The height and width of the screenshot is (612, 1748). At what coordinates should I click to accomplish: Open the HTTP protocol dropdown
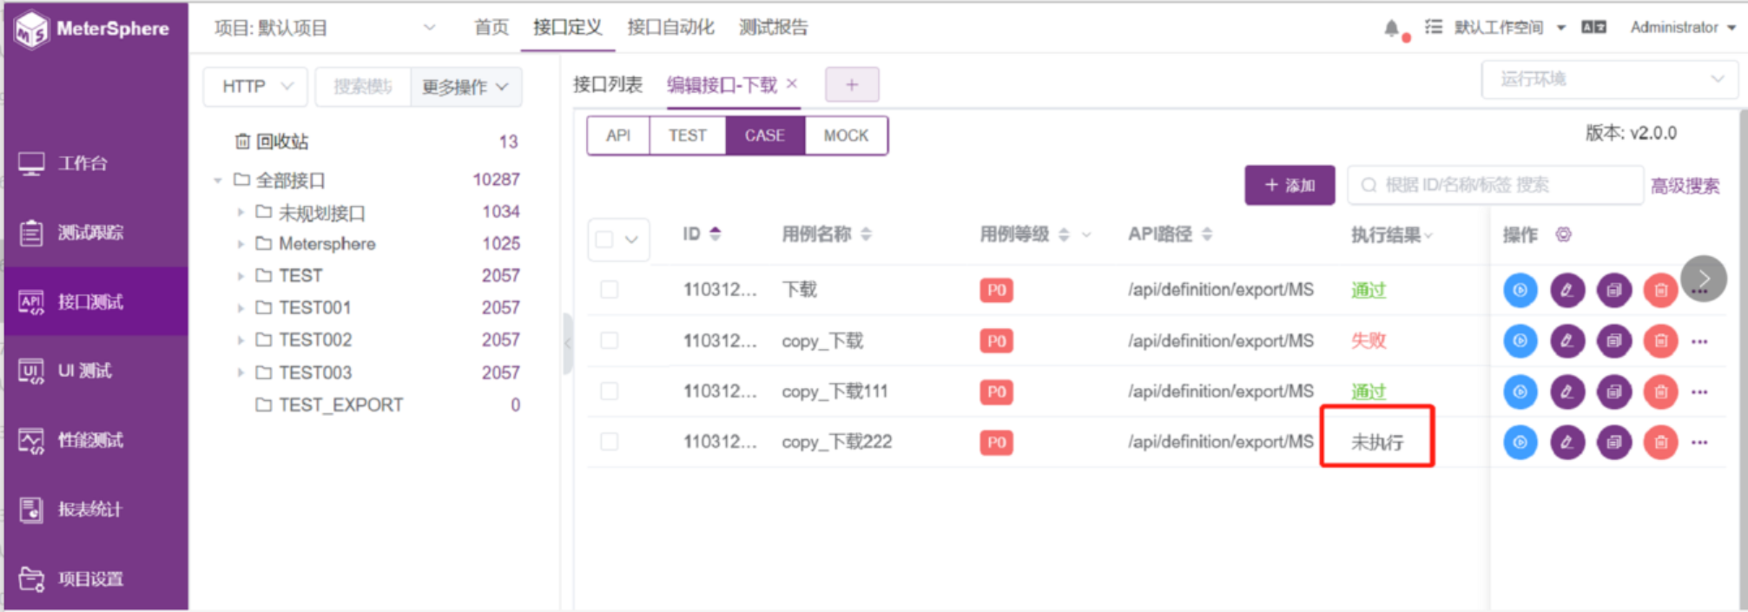pyautogui.click(x=255, y=87)
